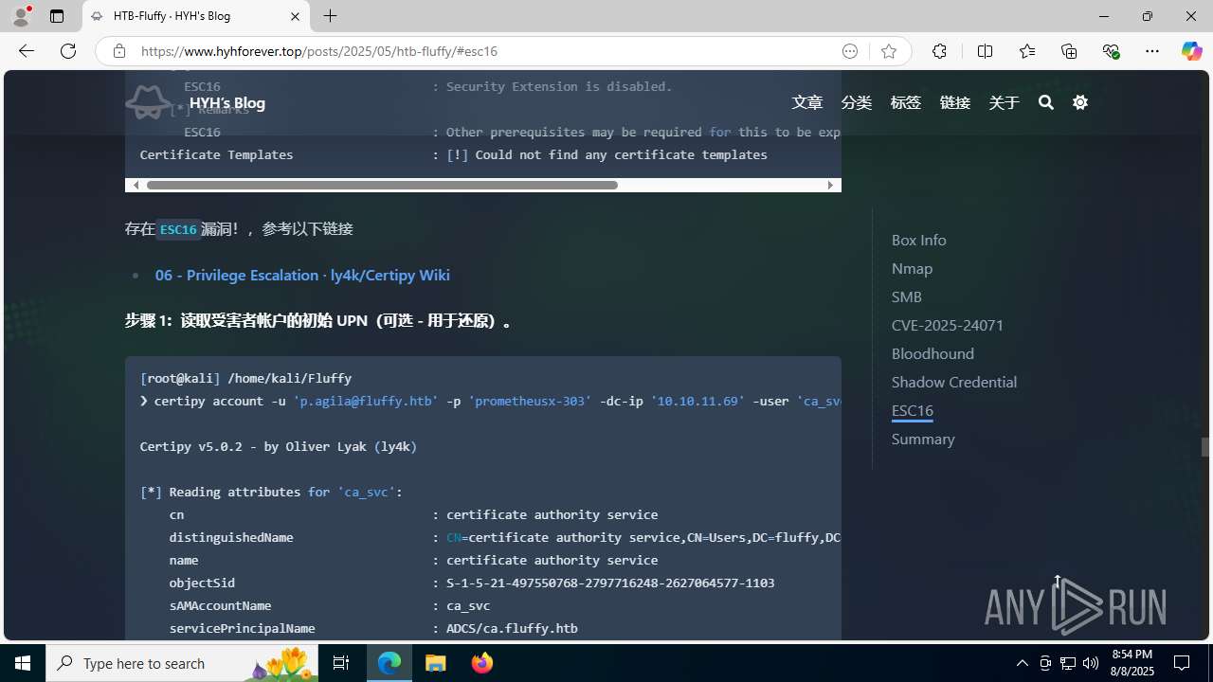The height and width of the screenshot is (682, 1213).
Task: Open the 文章 menu item
Action: 807,102
